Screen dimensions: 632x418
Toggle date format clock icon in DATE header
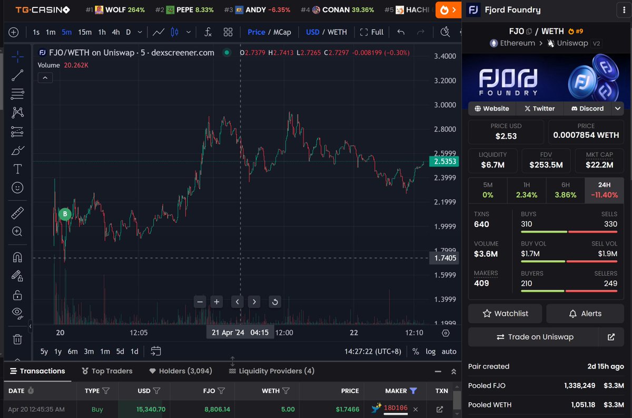click(x=31, y=391)
